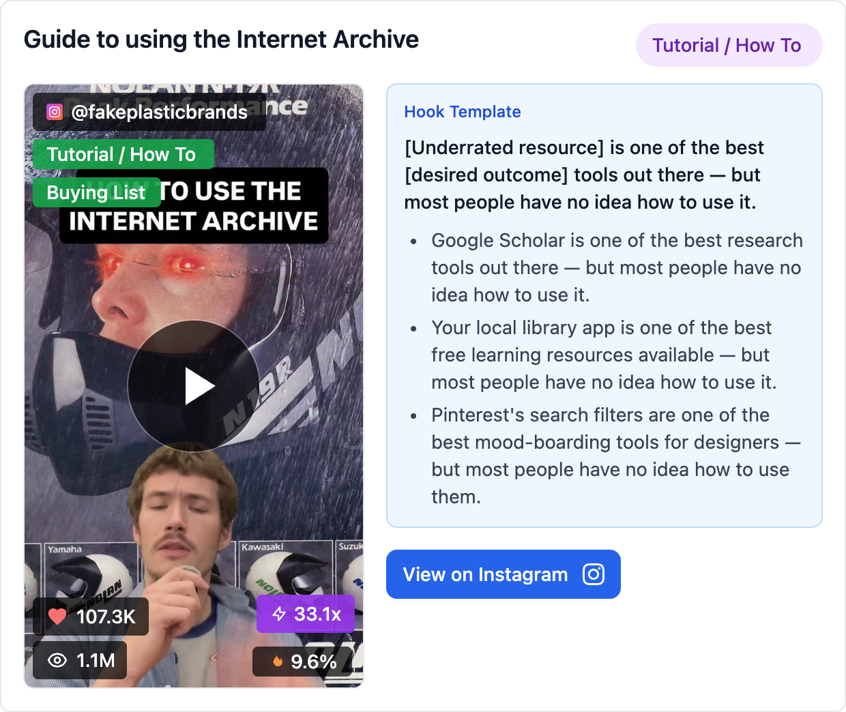Click the Instagram icon next to @fakeplasticbrands
Screen dimensions: 846x712
coord(54,111)
